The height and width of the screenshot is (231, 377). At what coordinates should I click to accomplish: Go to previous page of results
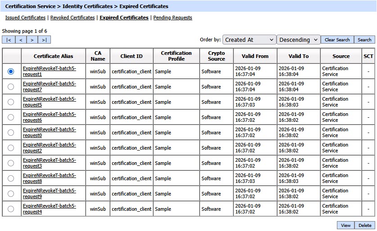click(x=21, y=40)
